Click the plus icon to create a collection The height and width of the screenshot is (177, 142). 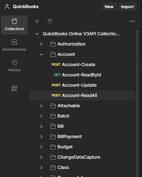(37, 21)
